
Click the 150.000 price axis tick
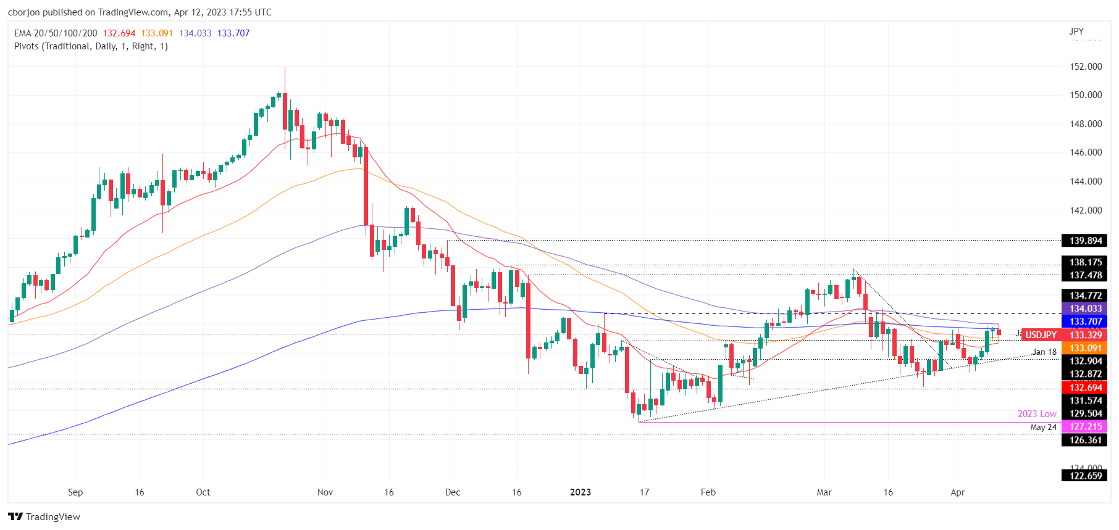click(1086, 95)
